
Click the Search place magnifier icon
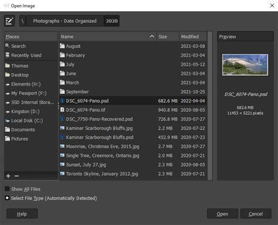click(x=8, y=46)
